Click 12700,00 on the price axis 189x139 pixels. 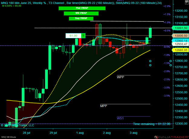click(x=181, y=73)
